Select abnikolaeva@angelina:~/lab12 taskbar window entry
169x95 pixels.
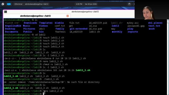(36, 4)
